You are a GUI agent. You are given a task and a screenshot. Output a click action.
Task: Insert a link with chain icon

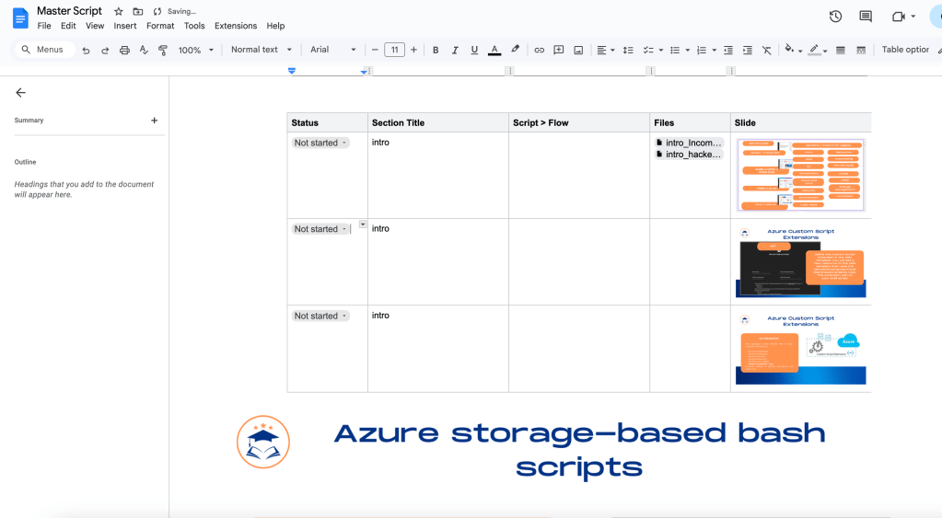(539, 51)
